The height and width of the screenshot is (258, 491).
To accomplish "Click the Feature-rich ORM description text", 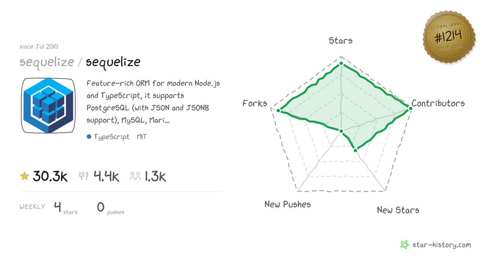I will (153, 102).
